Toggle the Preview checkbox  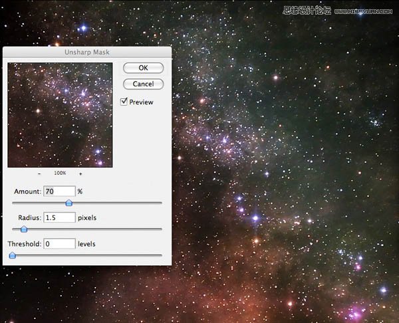(x=124, y=102)
